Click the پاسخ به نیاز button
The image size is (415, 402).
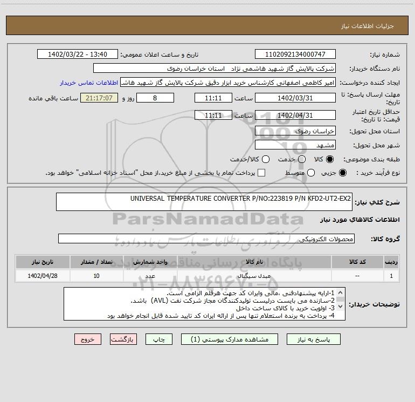pos(313,339)
